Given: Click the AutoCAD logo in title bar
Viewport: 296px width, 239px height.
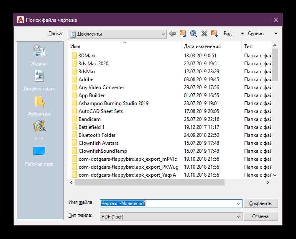Looking at the screenshot, I should (20, 20).
